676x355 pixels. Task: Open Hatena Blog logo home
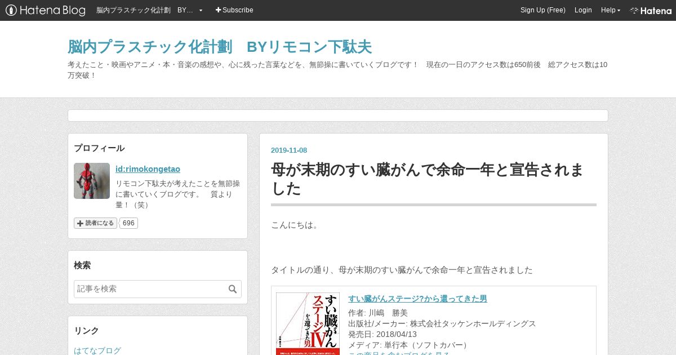coord(45,10)
